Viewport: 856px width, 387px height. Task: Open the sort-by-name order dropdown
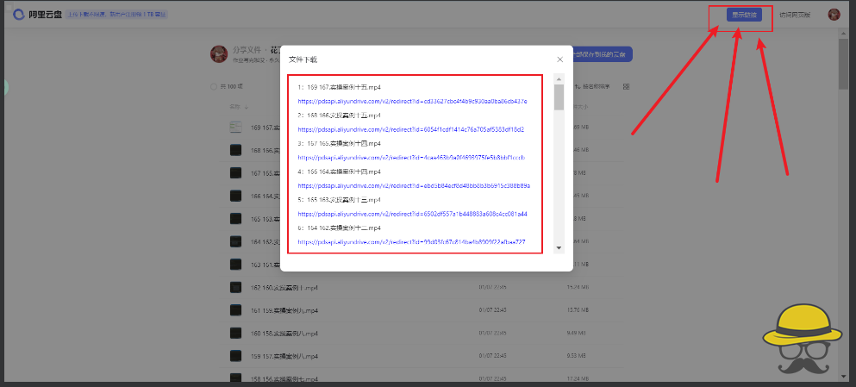(597, 86)
